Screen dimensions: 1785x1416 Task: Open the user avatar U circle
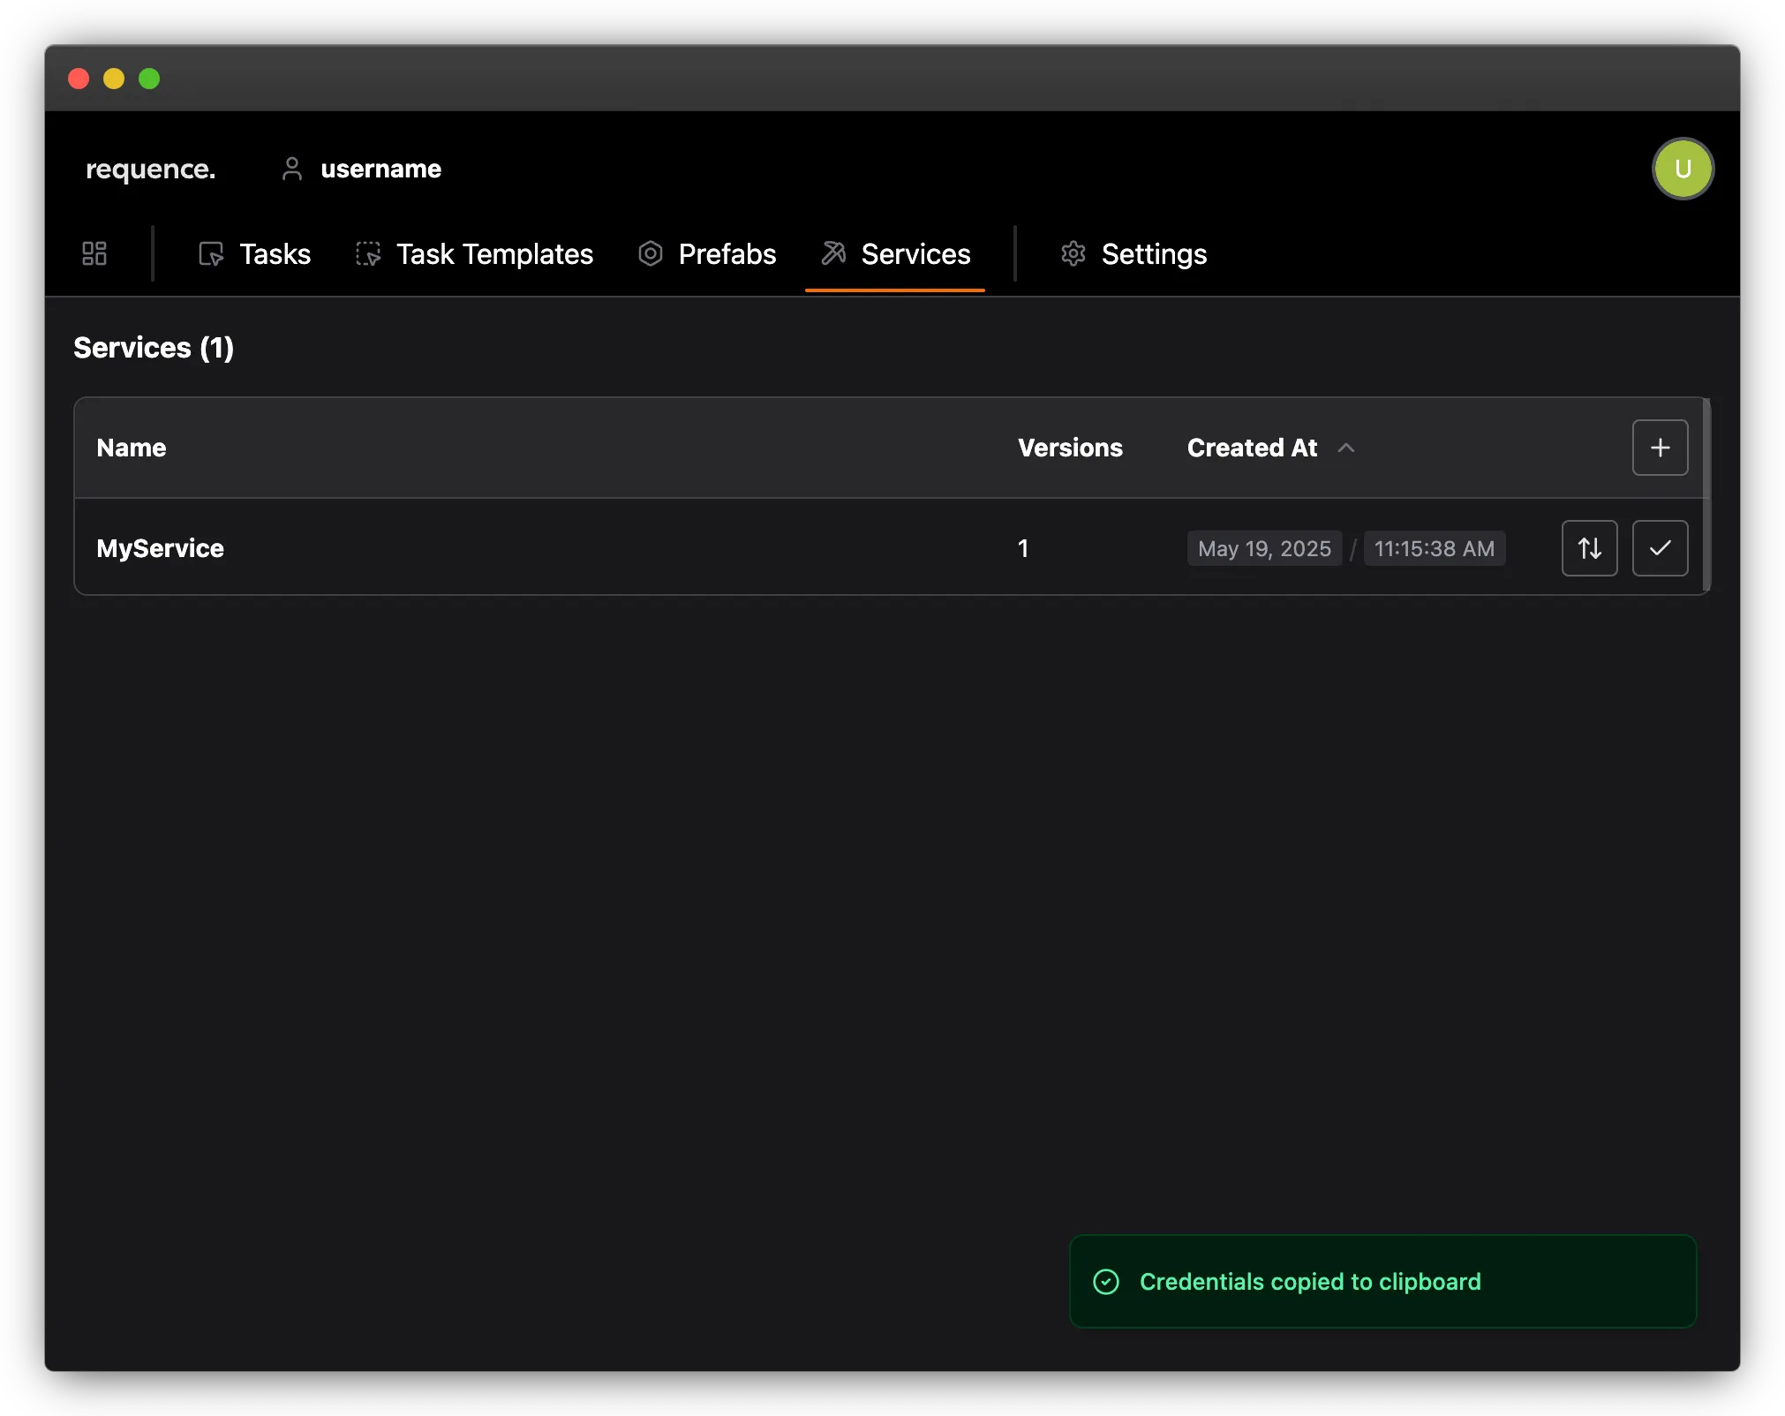tap(1683, 169)
